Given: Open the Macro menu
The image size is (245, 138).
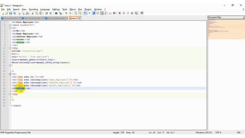Looking at the screenshot, I should click(73, 9).
